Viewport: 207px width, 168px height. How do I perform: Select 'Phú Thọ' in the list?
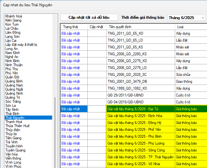(x=12, y=69)
